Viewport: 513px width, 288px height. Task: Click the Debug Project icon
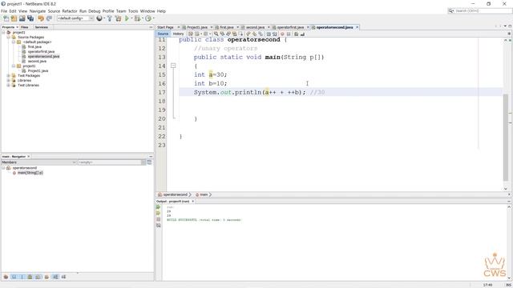pos(137,18)
